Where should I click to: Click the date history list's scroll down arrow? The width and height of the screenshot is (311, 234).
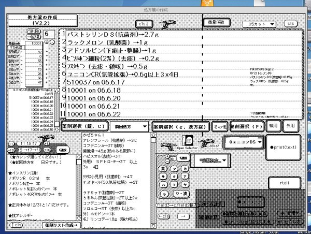click(56, 129)
